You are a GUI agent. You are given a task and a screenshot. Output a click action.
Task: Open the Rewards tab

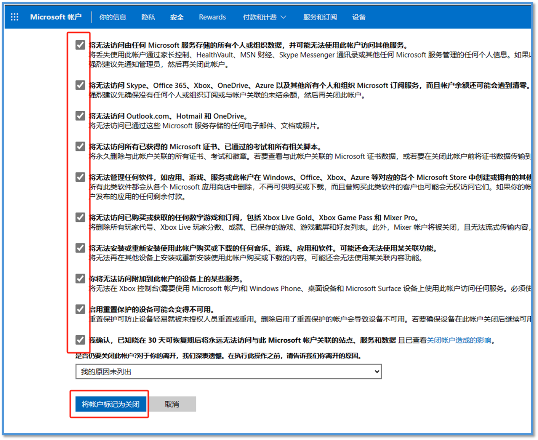[x=212, y=17]
